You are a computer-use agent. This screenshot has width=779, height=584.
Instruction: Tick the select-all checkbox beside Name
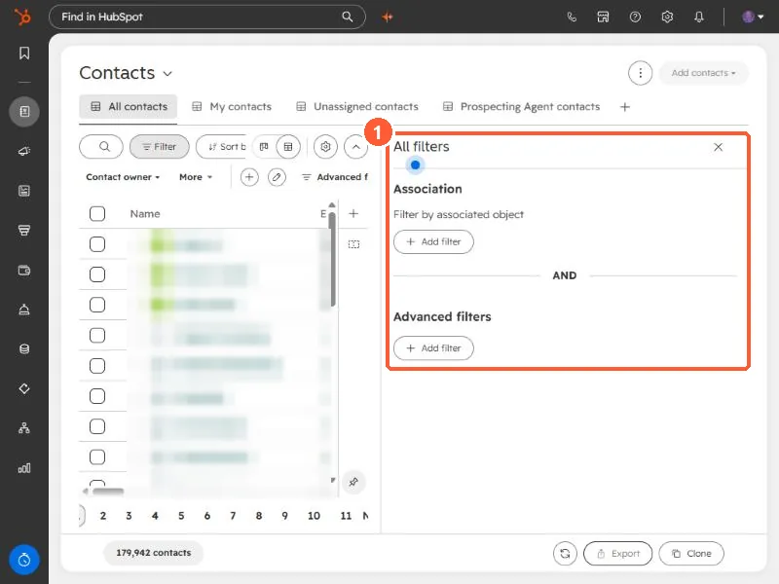[x=97, y=213]
